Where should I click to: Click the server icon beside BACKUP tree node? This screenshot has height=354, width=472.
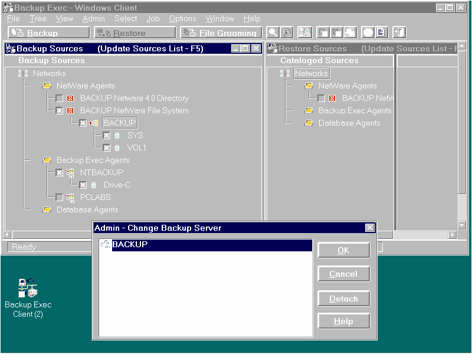pos(94,123)
